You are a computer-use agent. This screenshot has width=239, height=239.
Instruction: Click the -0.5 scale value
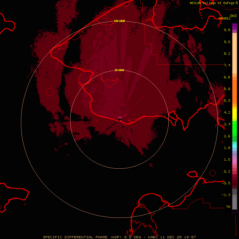tap(226, 183)
